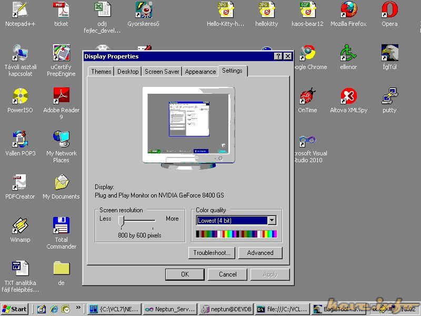Open the Notepad++ desktop icon
421x316 pixels.
[x=19, y=10]
